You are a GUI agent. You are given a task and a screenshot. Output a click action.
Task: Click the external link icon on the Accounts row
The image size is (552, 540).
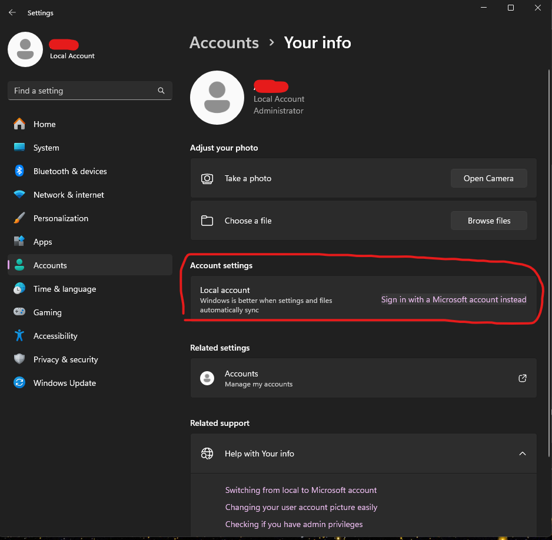(x=523, y=378)
